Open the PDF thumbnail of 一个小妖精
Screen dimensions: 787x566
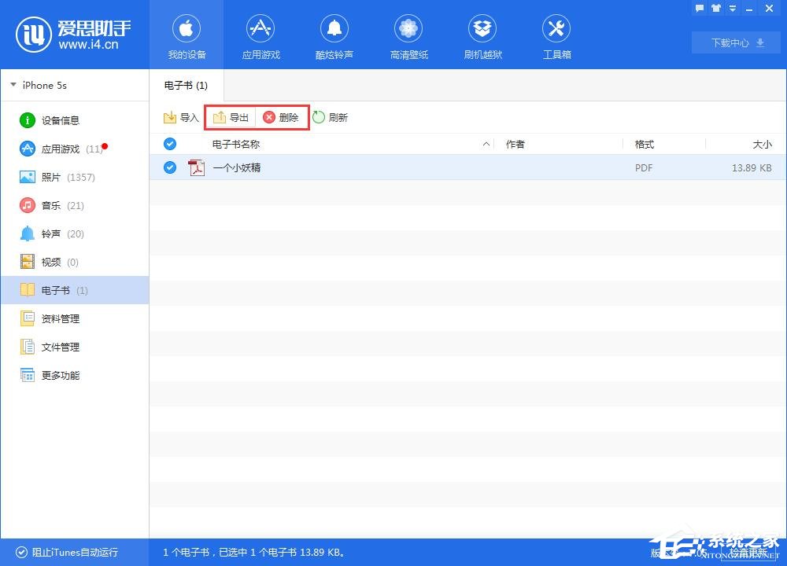tap(197, 167)
